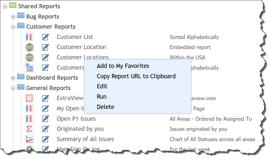Click the edit pencil icon for Customer List
The image size is (271, 160).
tap(45, 37)
